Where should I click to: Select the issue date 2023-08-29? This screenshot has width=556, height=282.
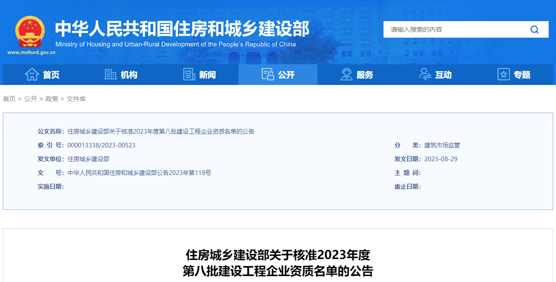pos(441,159)
